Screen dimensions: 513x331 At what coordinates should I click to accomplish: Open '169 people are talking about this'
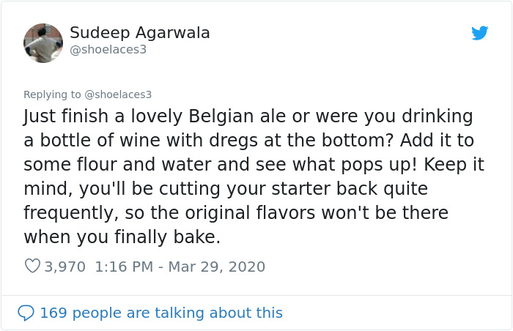tap(160, 313)
